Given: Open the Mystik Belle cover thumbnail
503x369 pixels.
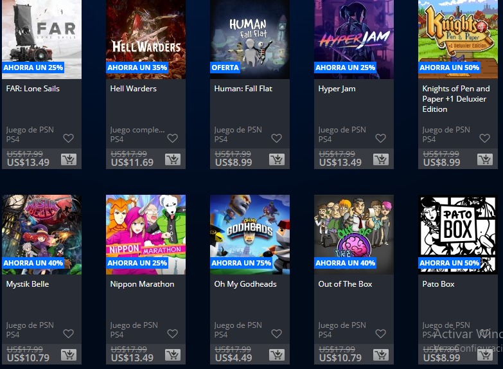Looking at the screenshot, I should (x=42, y=235).
